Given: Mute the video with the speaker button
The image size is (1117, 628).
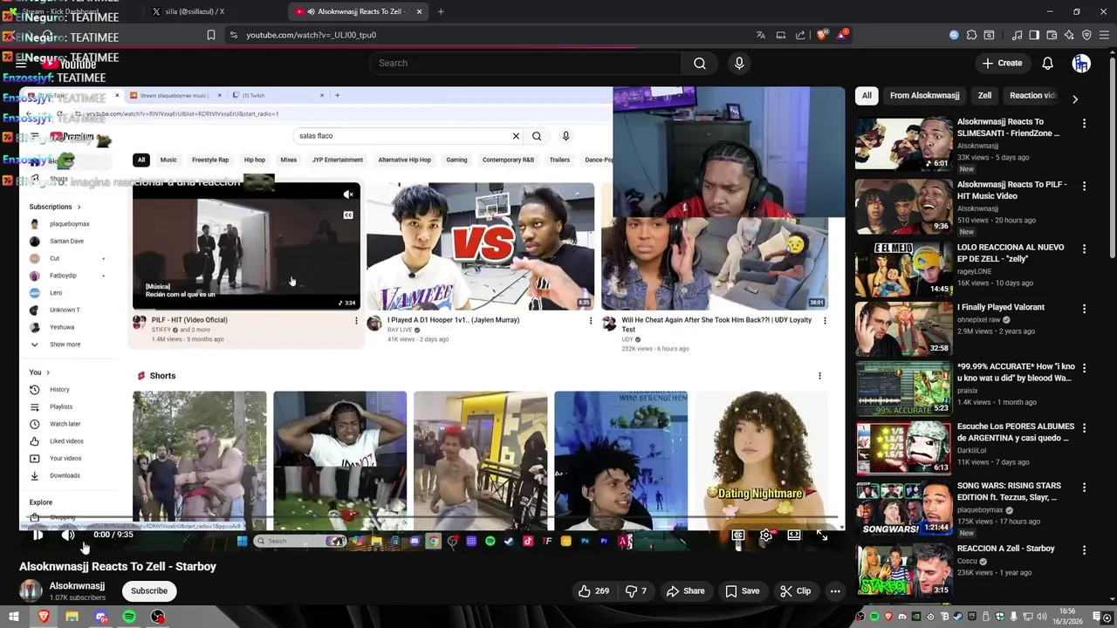Looking at the screenshot, I should 68,535.
